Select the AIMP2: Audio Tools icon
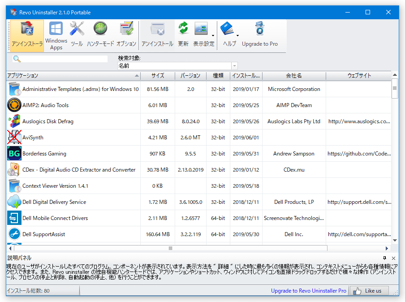 (14, 105)
